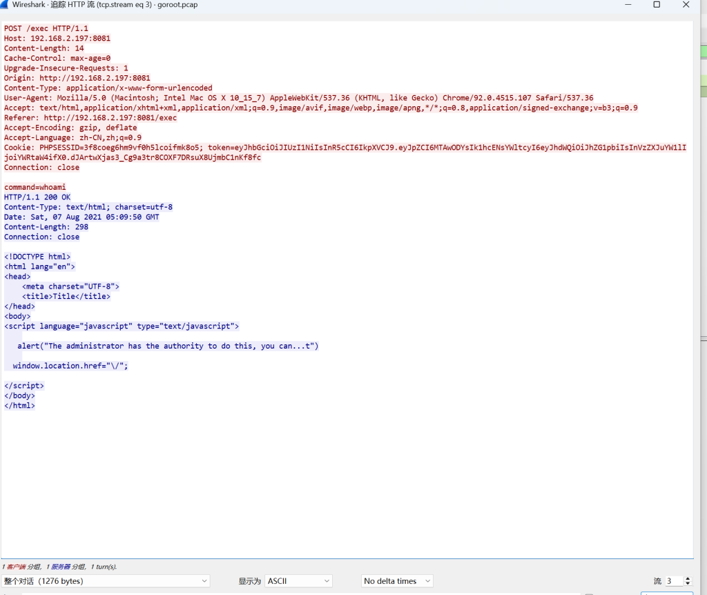Open the No delta times dropdown

(x=397, y=581)
